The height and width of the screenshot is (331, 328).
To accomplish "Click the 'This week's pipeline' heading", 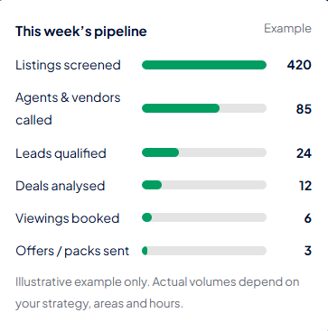I will (x=81, y=32).
